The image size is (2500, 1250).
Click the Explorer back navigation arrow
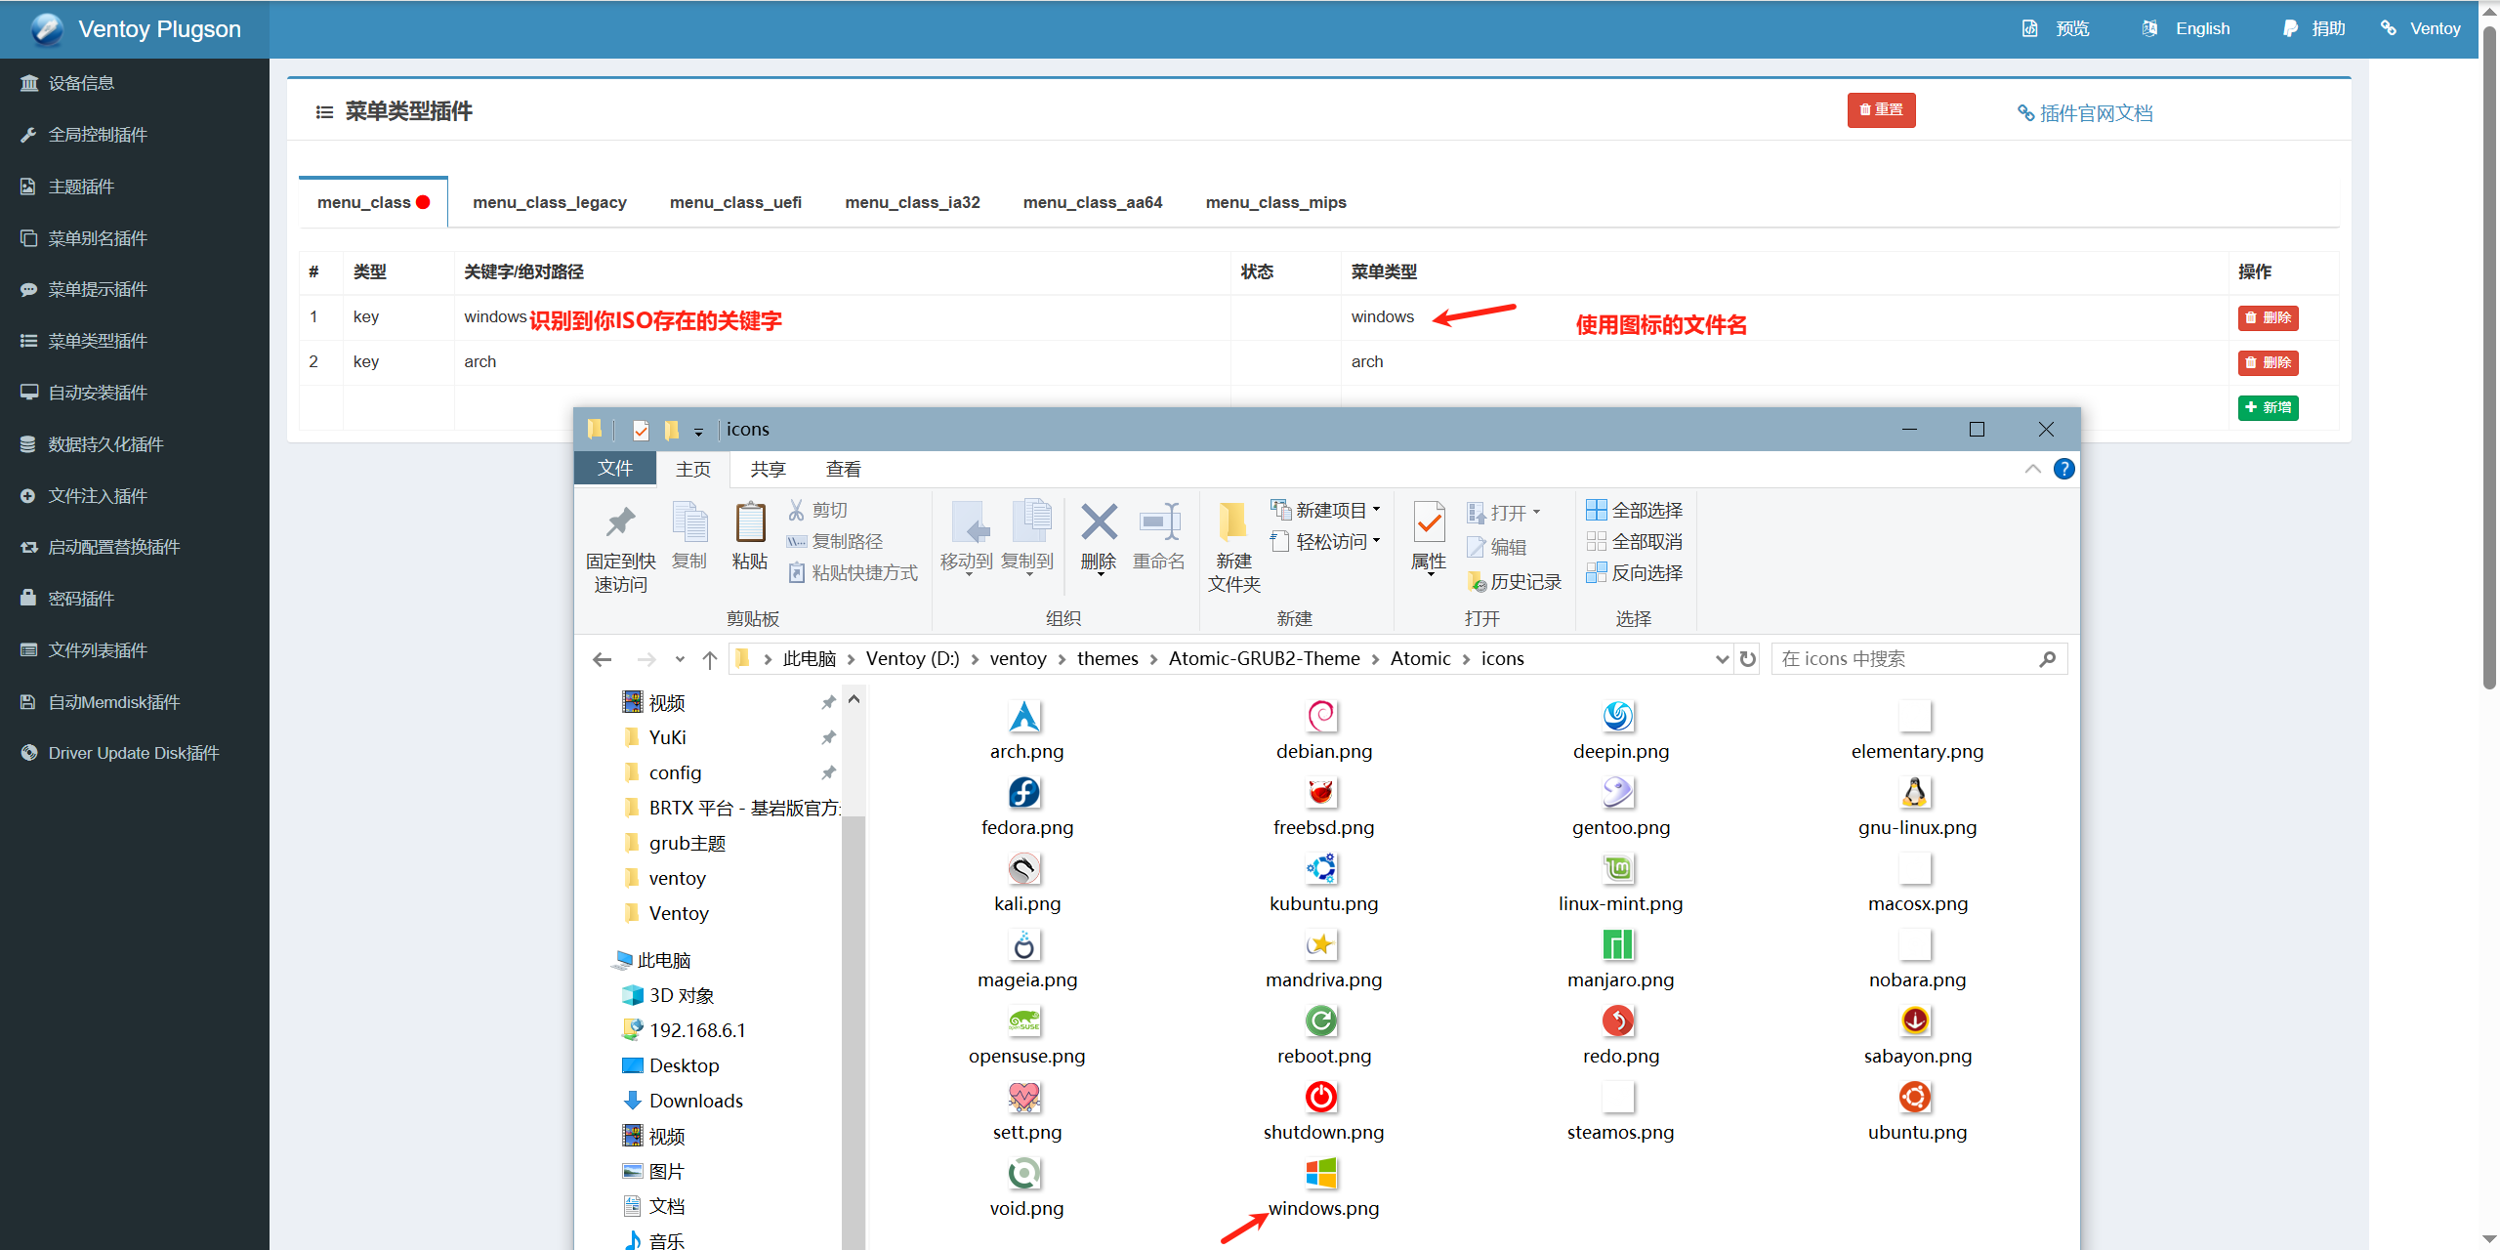pyautogui.click(x=603, y=660)
